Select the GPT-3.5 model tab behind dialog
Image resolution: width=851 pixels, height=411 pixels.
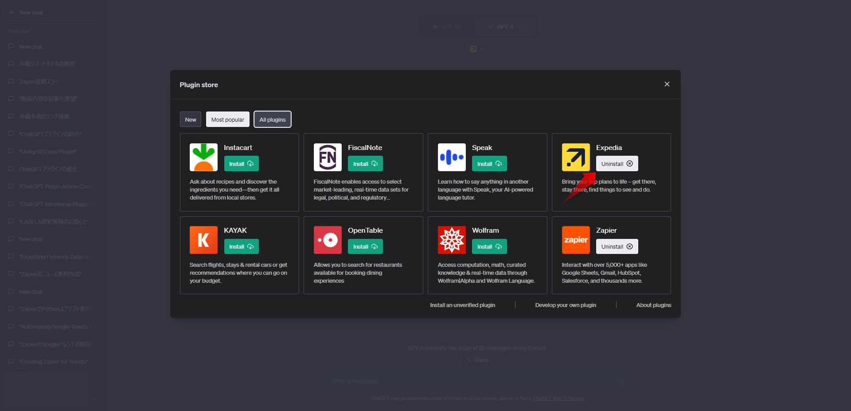pos(447,27)
